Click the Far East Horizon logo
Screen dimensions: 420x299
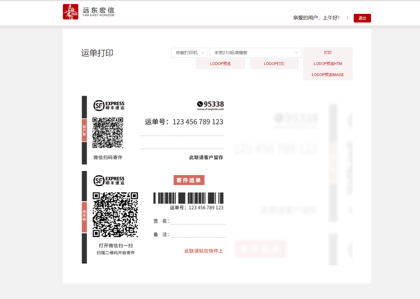coord(88,12)
